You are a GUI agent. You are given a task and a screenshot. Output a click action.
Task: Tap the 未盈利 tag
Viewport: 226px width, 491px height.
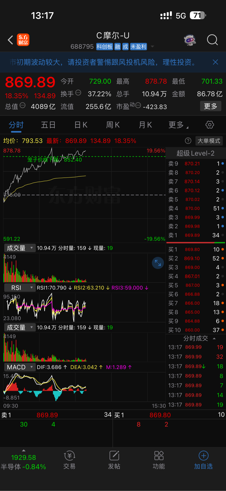138,47
